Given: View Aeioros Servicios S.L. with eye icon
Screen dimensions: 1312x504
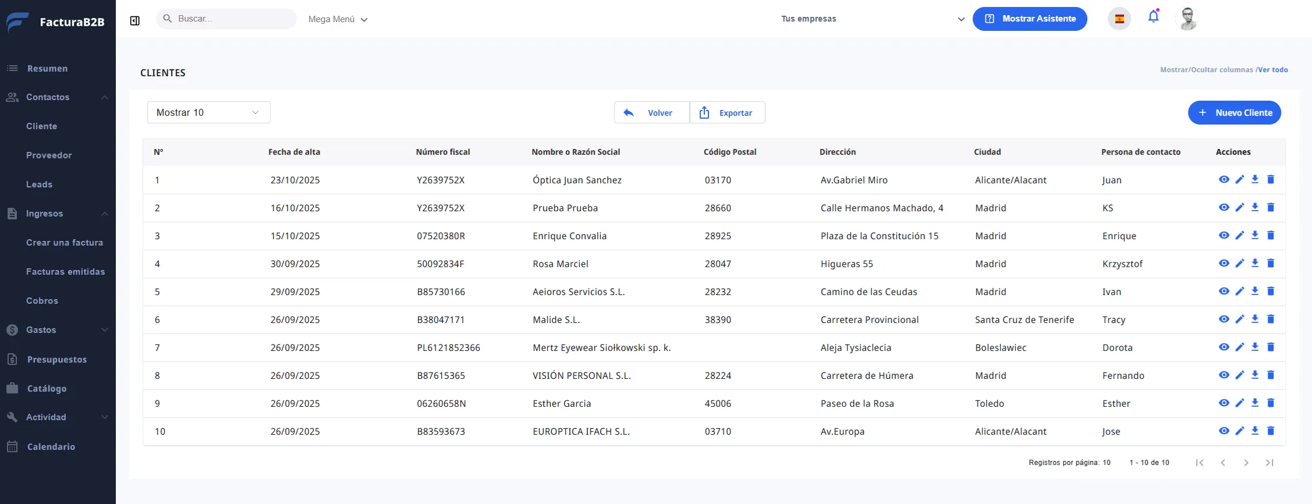Looking at the screenshot, I should click(1224, 292).
